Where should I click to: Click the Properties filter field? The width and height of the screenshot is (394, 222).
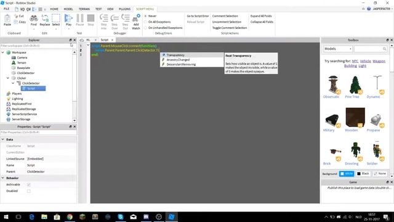pos(38,132)
